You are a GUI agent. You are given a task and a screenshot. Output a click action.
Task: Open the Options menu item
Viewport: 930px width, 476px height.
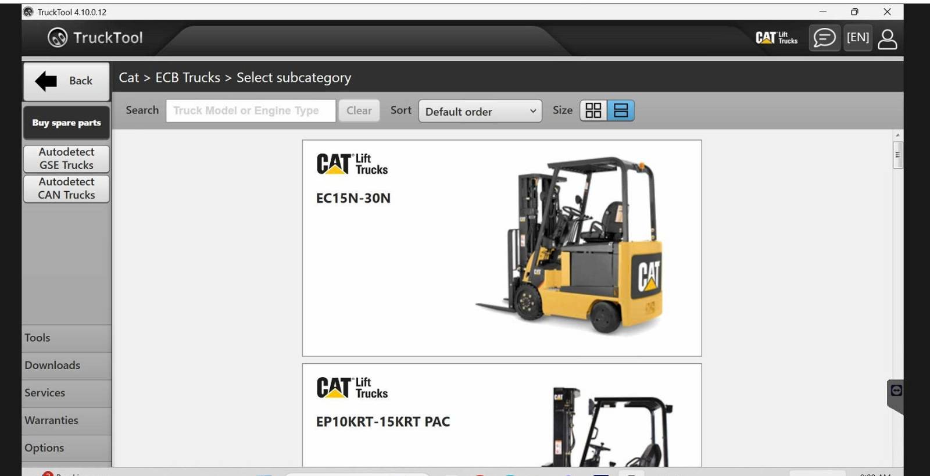66,448
